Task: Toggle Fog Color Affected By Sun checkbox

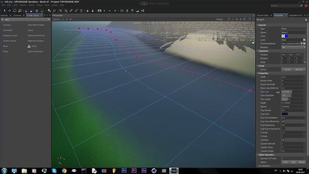Action: click(x=283, y=121)
